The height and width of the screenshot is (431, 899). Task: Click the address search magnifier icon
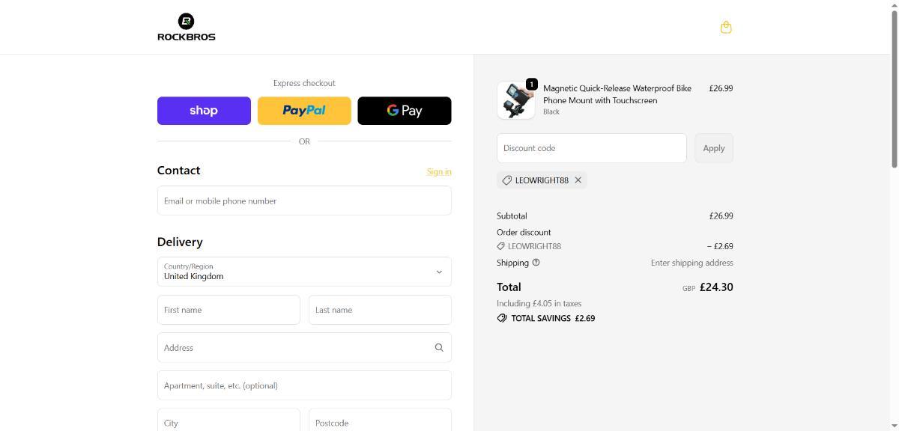click(439, 348)
